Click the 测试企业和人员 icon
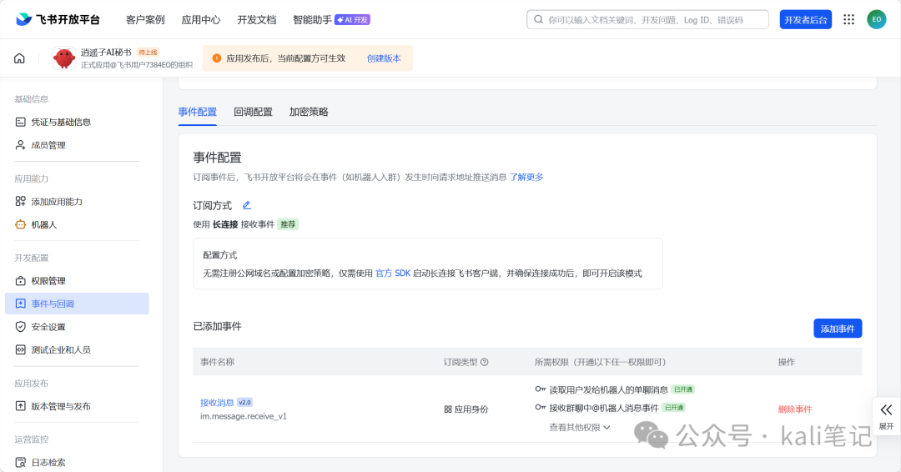This screenshot has width=901, height=472. [21, 349]
